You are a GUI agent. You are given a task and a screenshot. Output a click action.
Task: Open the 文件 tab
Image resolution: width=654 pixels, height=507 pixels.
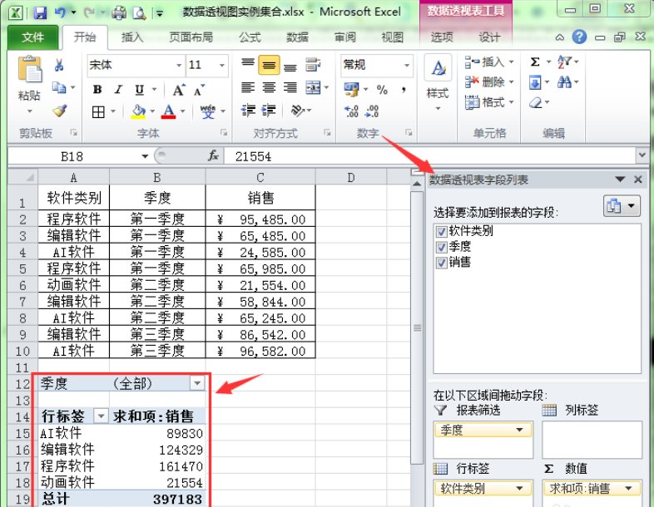point(32,37)
